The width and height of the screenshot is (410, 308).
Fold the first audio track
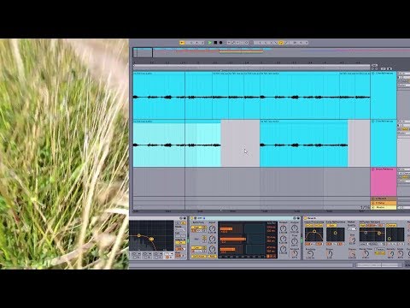tap(373, 74)
